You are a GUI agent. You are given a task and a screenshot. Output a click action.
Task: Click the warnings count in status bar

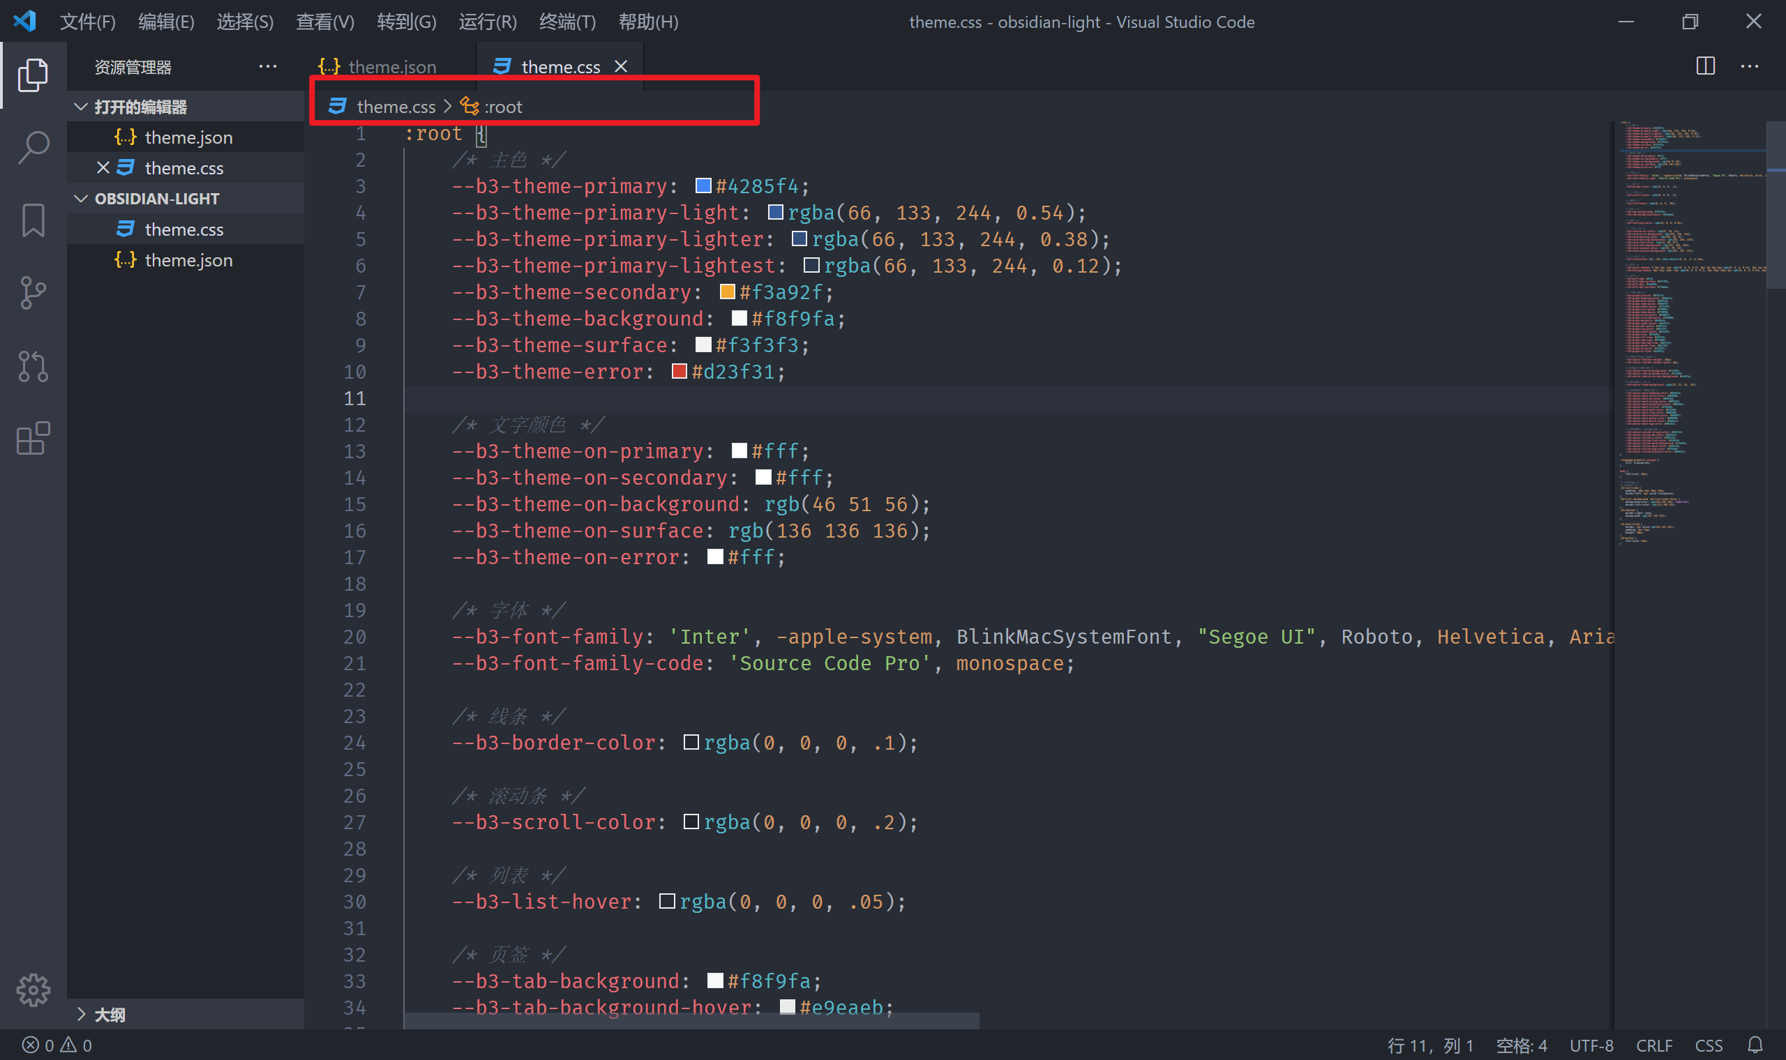point(76,1045)
